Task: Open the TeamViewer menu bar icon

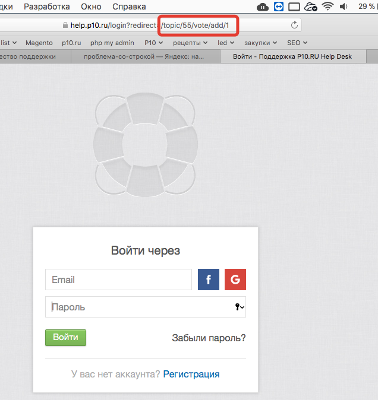Action: point(279,7)
